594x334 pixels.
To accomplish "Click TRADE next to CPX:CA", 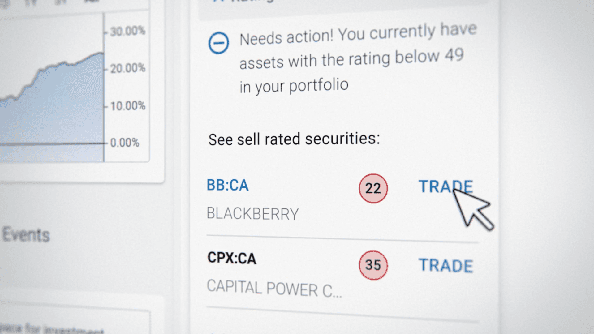I will (446, 265).
